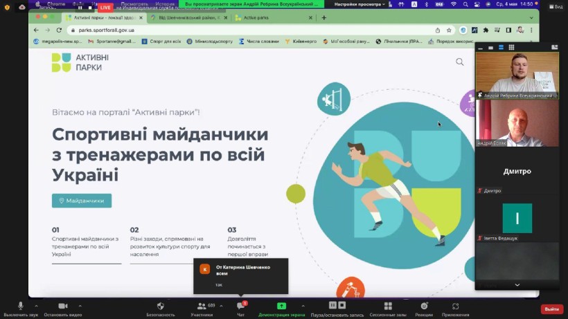Open the megapolis-new bookmark
This screenshot has height=319, width=568.
(58, 42)
